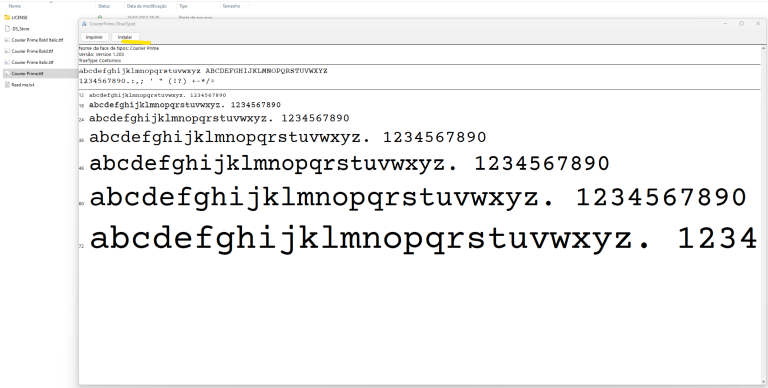Click the Courier Prime Bold.ttf font icon

(x=7, y=51)
